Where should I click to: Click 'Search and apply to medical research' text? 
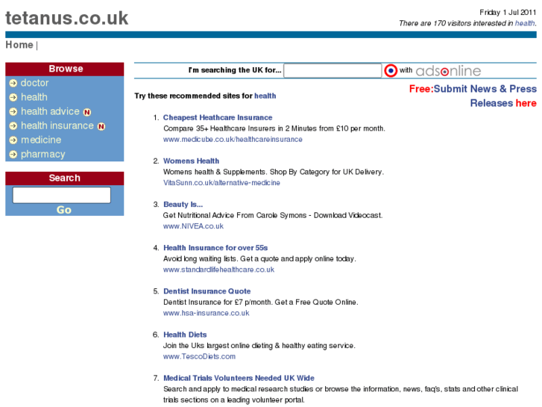pyautogui.click(x=341, y=394)
